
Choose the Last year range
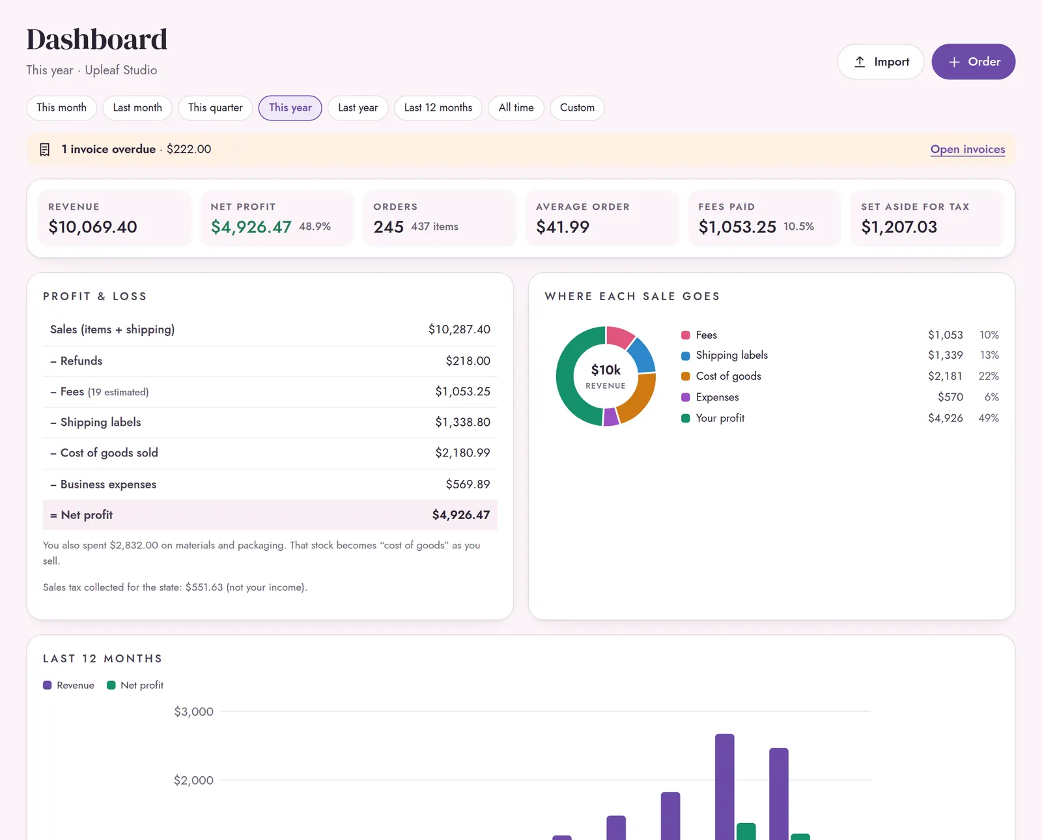click(x=358, y=108)
